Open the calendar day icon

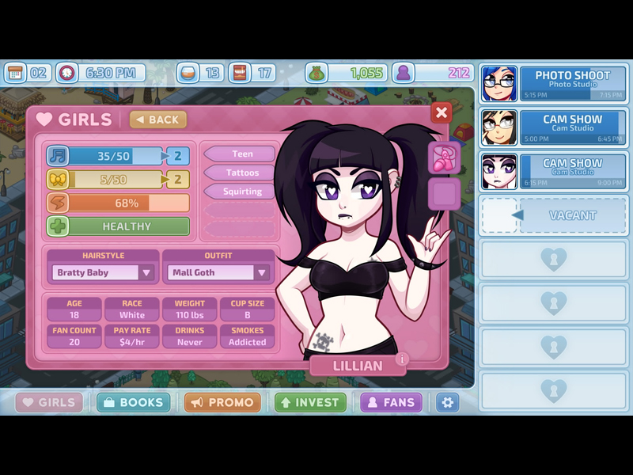click(15, 73)
